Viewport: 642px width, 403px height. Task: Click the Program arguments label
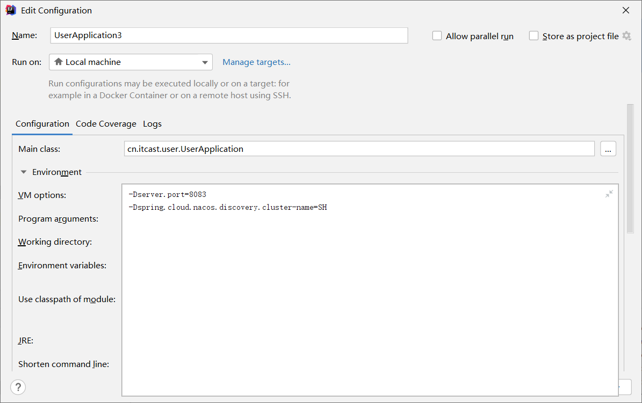coord(59,219)
